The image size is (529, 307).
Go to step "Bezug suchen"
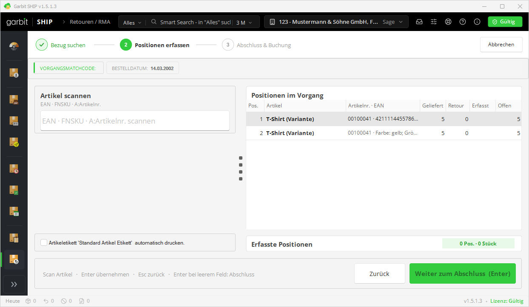coord(61,45)
